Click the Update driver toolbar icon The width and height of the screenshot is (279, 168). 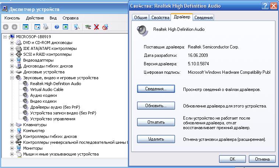(88, 27)
